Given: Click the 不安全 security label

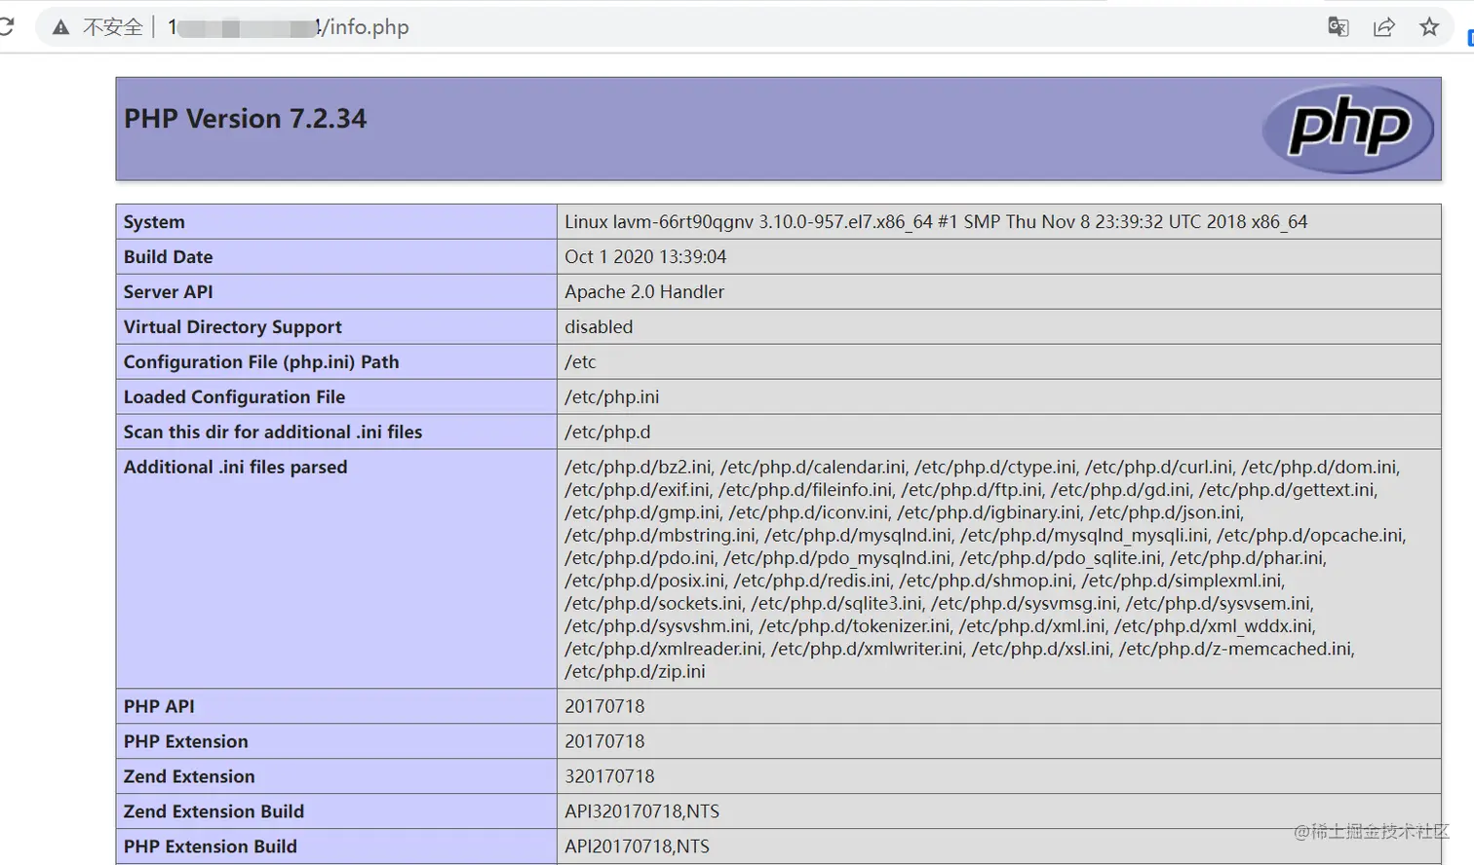Looking at the screenshot, I should (x=113, y=27).
